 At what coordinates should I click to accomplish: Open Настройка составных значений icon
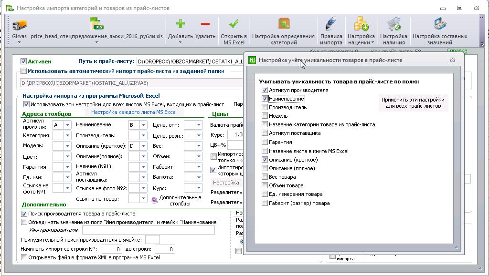[x=440, y=24]
